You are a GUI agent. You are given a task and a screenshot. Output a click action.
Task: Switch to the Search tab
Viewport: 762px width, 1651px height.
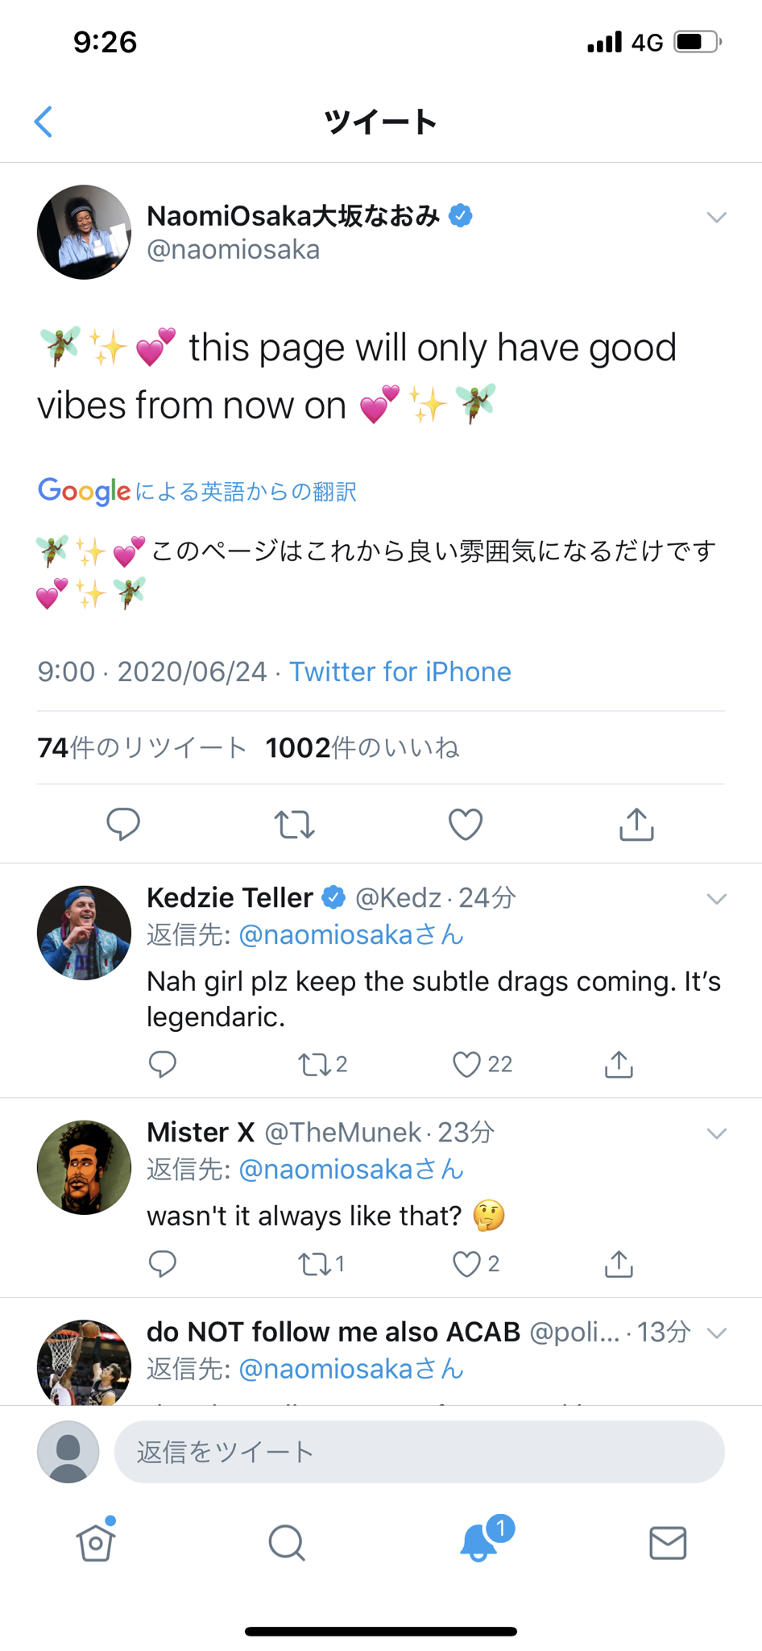click(x=286, y=1542)
